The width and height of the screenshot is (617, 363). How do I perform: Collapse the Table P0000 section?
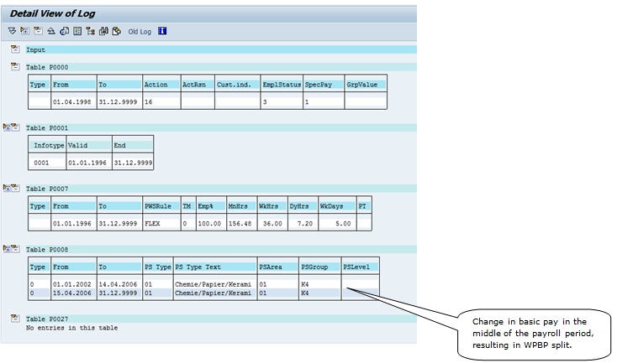15,66
